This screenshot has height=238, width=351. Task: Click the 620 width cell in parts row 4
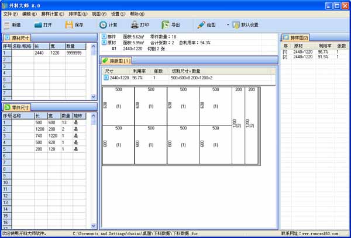54,142
